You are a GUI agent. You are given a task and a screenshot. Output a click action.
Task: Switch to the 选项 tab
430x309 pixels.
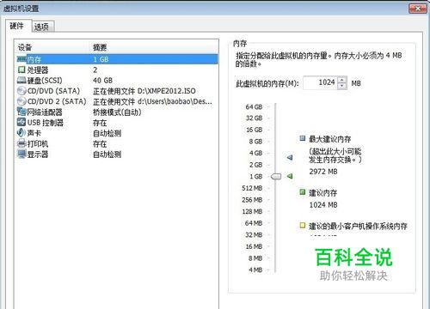42,27
